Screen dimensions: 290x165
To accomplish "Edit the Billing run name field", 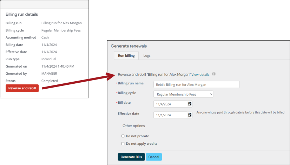I will (196, 84).
